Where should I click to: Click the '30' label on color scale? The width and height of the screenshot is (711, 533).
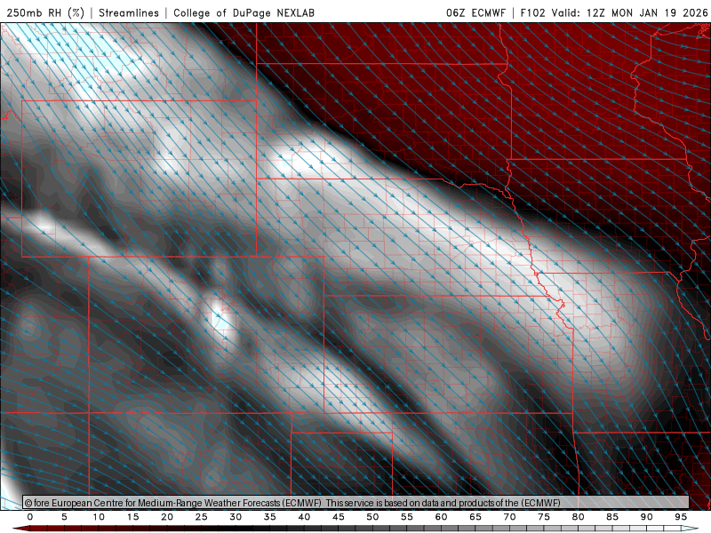(x=236, y=517)
